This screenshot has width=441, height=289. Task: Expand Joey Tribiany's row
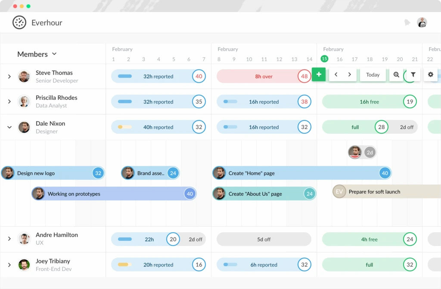(x=9, y=264)
